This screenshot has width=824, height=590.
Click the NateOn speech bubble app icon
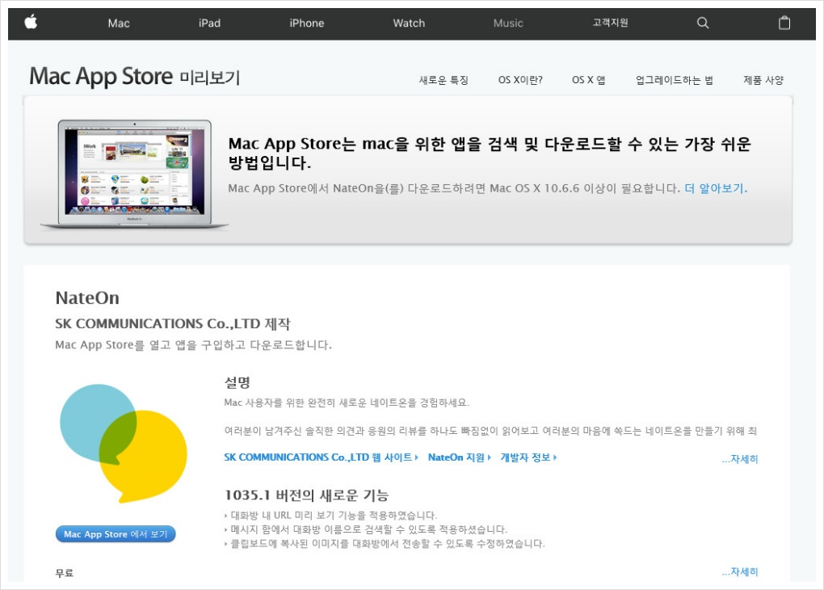[123, 443]
